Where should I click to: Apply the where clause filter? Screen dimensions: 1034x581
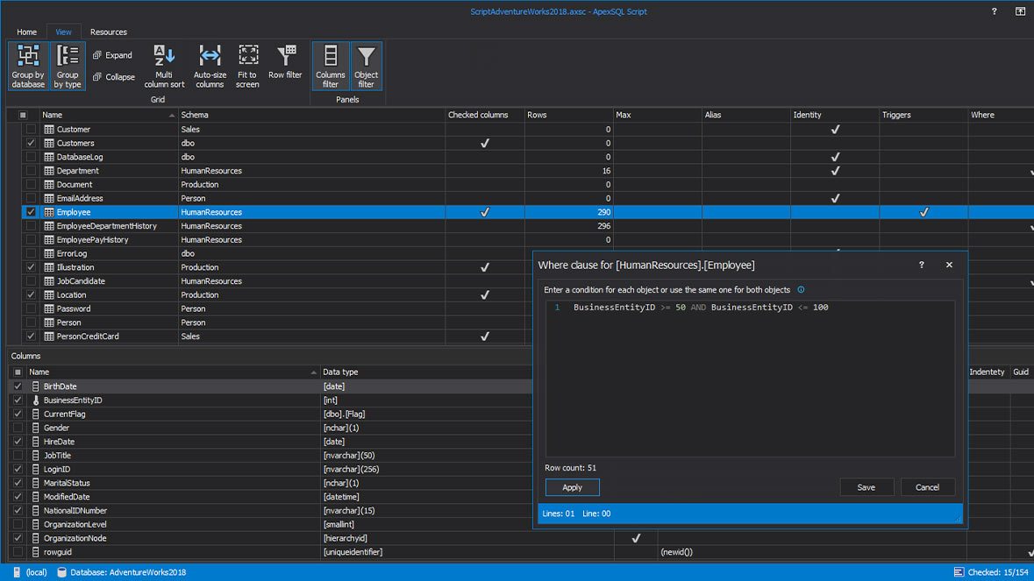click(x=572, y=486)
